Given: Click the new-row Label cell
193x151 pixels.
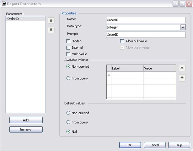Looking at the screenshot, I should pyautogui.click(x=127, y=75).
